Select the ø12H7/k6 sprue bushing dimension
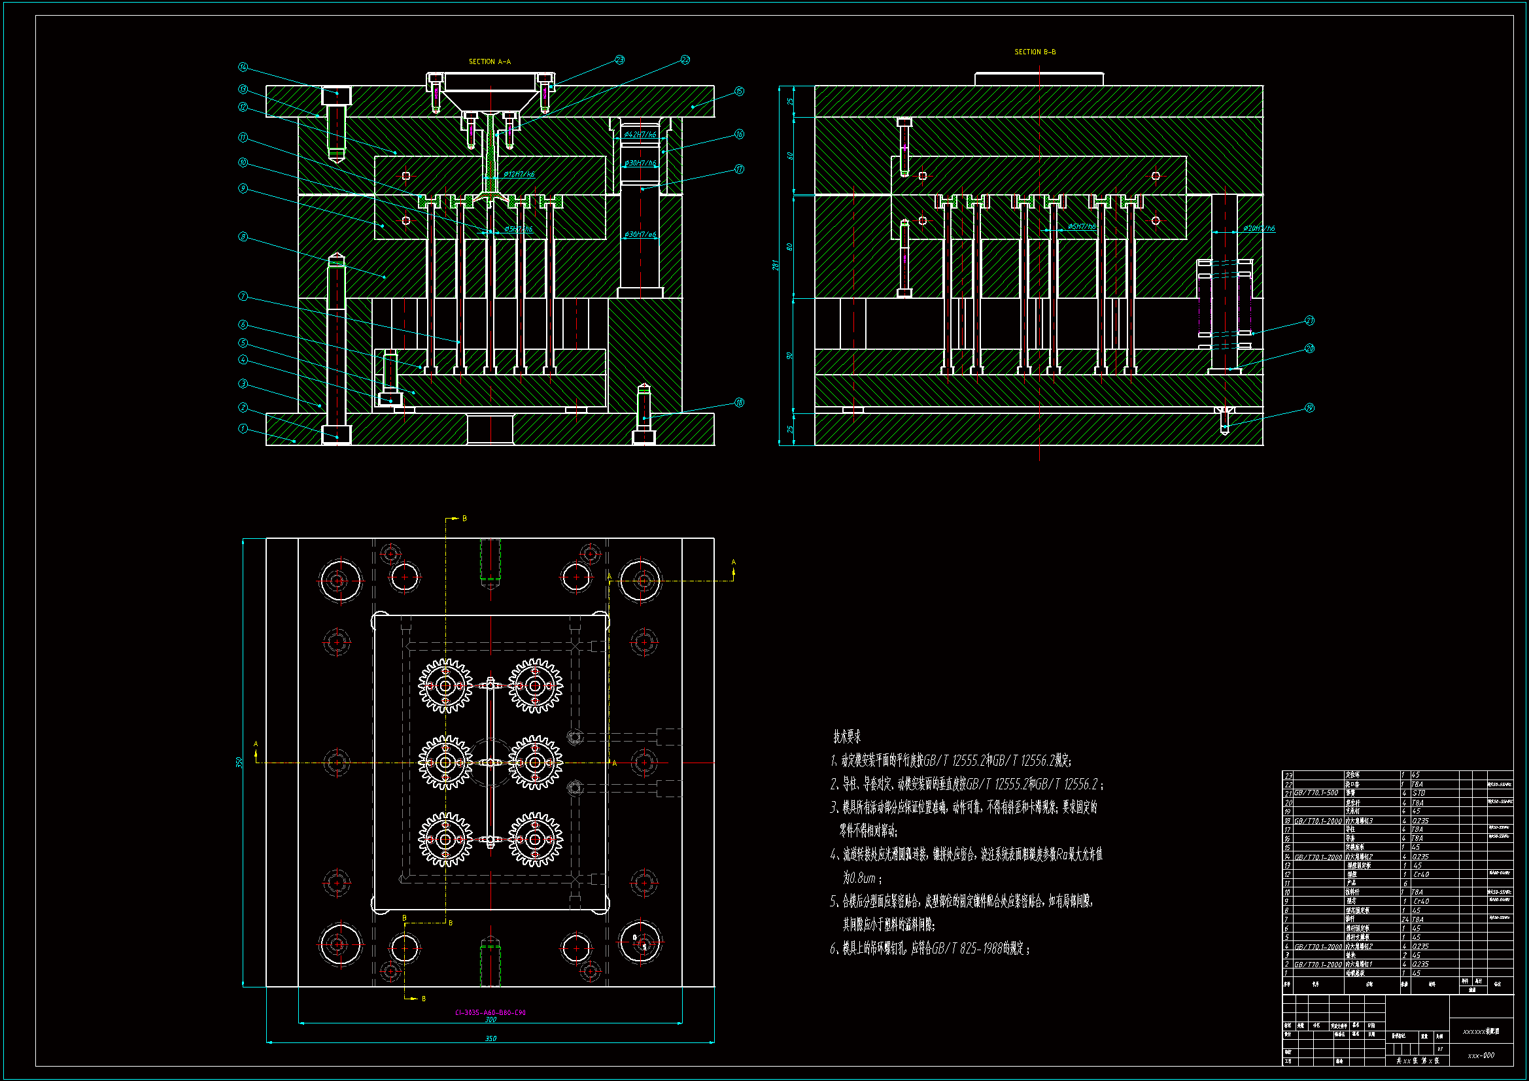Image resolution: width=1529 pixels, height=1081 pixels. [519, 174]
